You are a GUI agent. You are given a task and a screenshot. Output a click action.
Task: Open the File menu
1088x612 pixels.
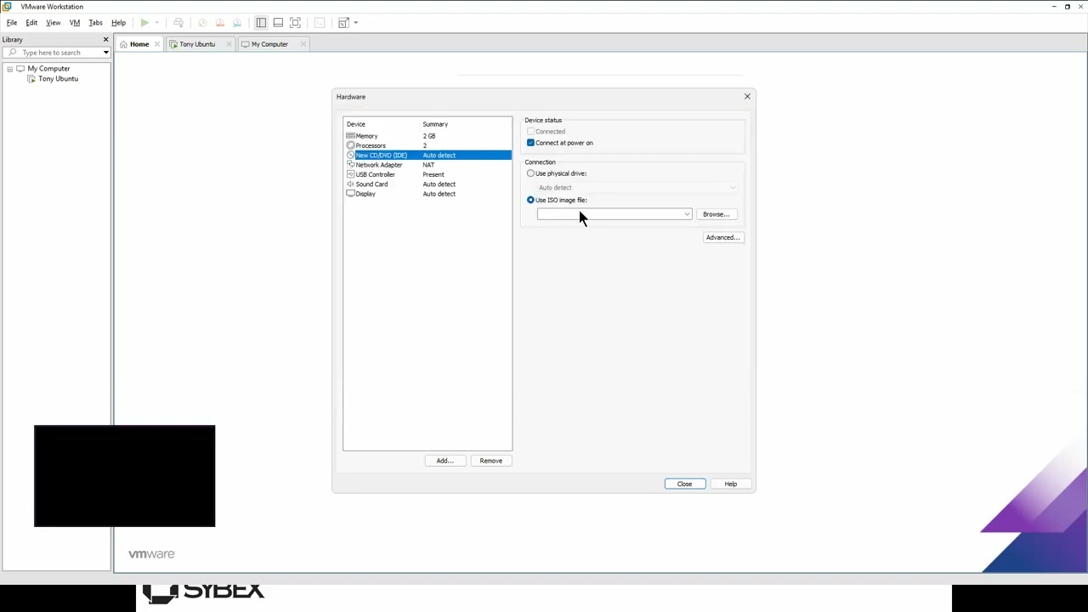click(12, 23)
